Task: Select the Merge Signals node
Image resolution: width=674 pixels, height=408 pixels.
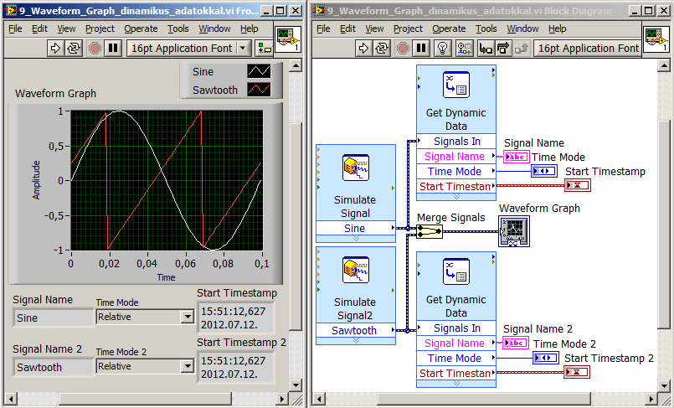Action: (430, 232)
